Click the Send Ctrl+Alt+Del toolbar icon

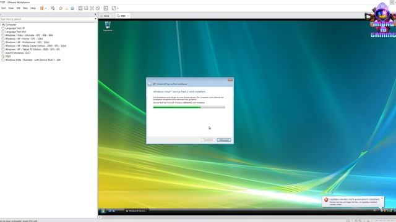coord(53,8)
